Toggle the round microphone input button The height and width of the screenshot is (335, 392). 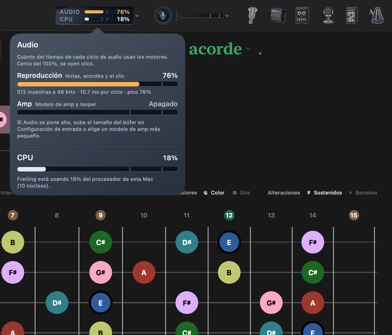point(163,15)
